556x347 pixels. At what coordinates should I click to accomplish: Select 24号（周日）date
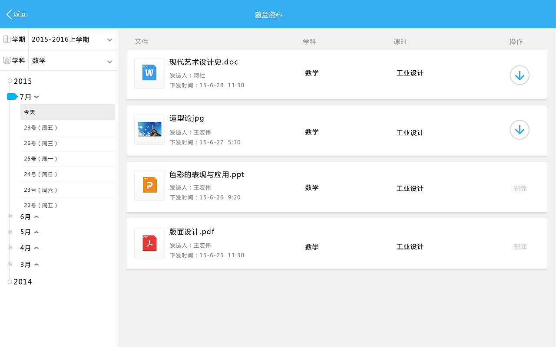pos(68,174)
